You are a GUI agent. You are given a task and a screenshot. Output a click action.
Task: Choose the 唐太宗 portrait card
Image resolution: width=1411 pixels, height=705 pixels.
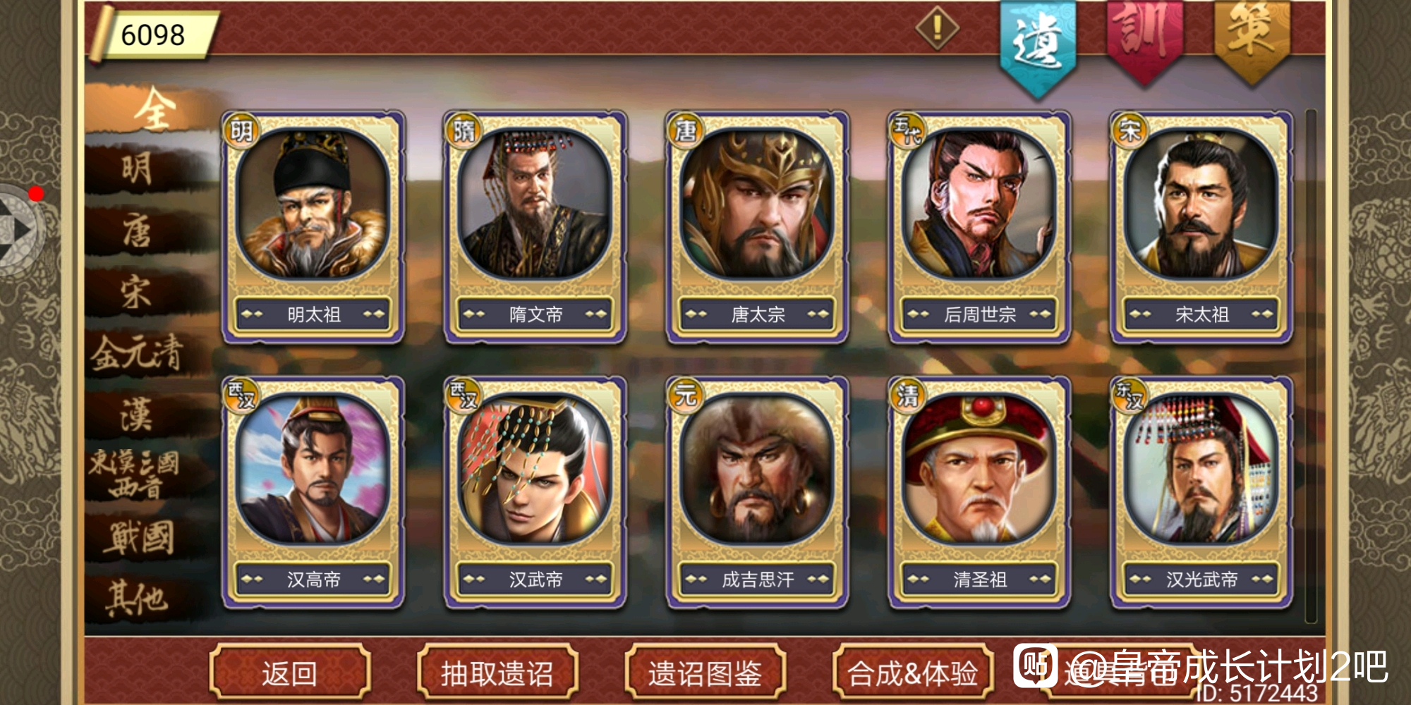coord(757,226)
